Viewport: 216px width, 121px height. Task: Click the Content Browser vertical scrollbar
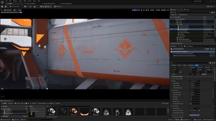point(168,111)
